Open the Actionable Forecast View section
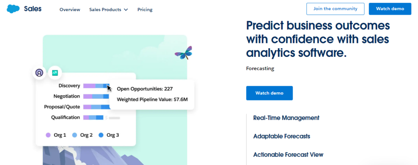The image size is (418, 165). [x=288, y=155]
